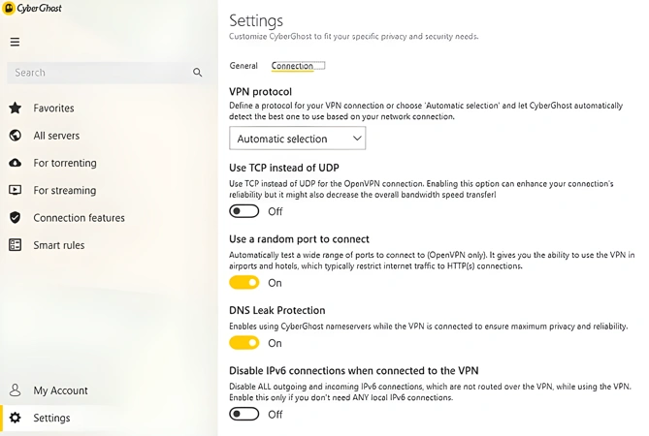Click the Search input field
649x436 pixels.
[107, 73]
